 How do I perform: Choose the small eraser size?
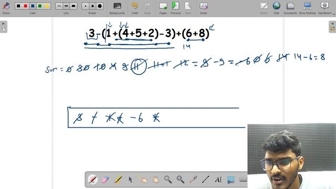tap(85, 6)
